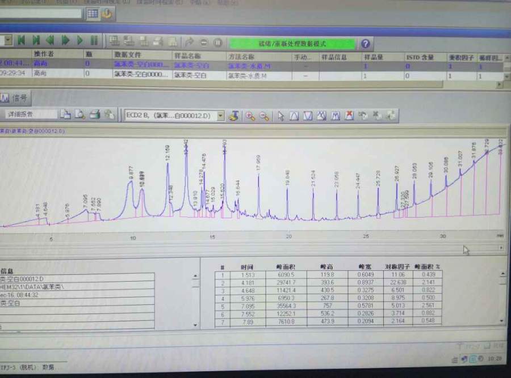
Task: Choose the draw baseline peak integration tool
Action: tap(294, 116)
